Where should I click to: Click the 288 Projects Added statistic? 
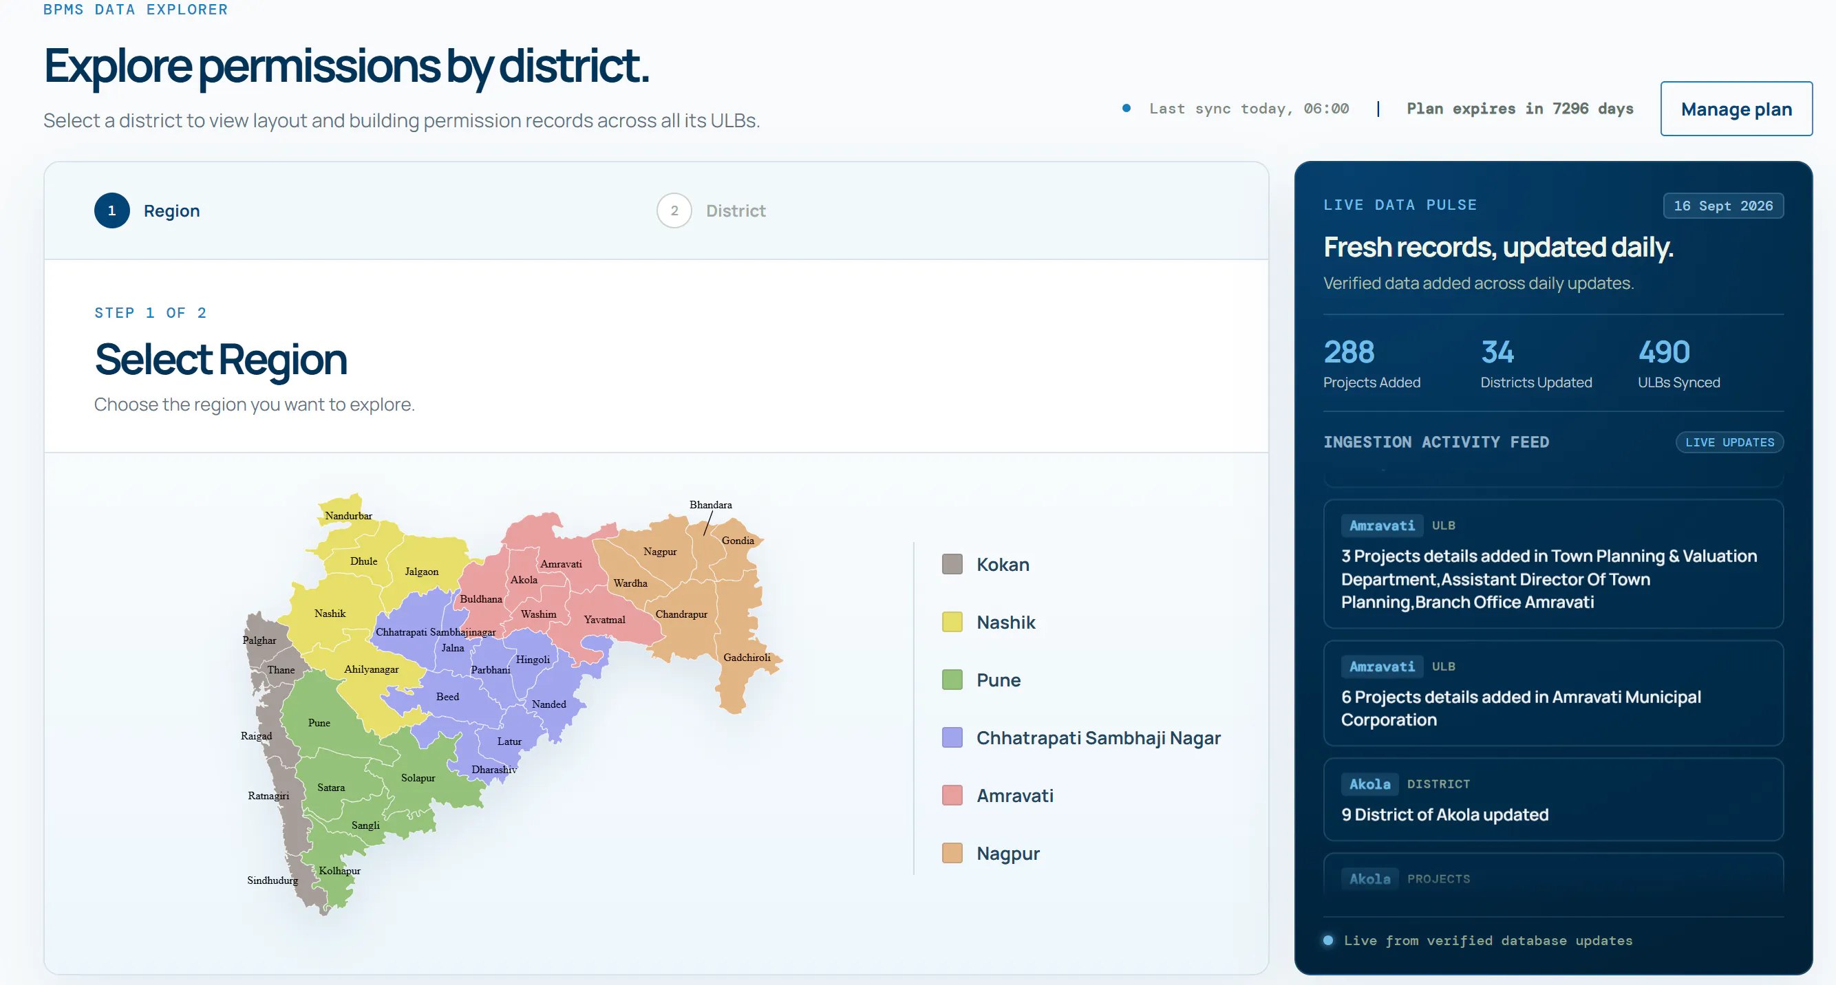[x=1372, y=364]
